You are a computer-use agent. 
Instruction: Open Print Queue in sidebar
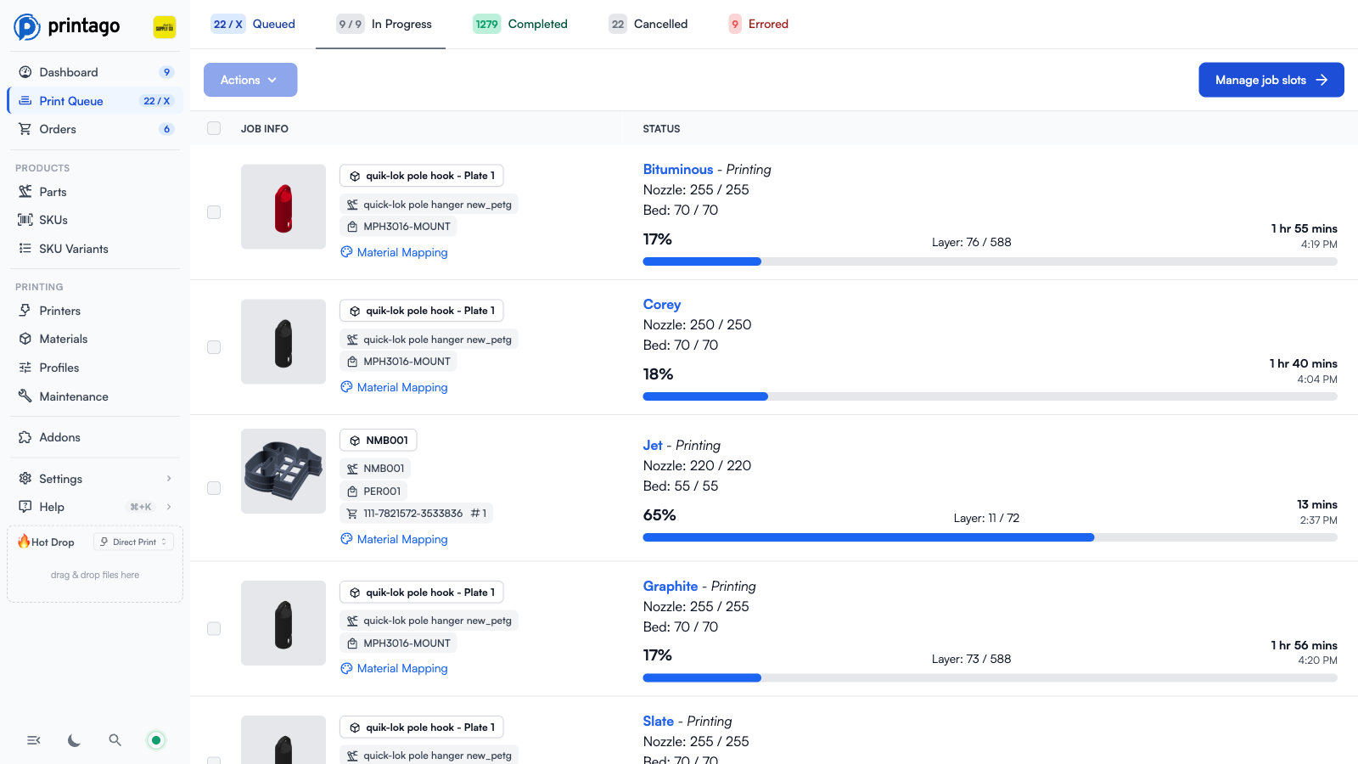(95, 100)
